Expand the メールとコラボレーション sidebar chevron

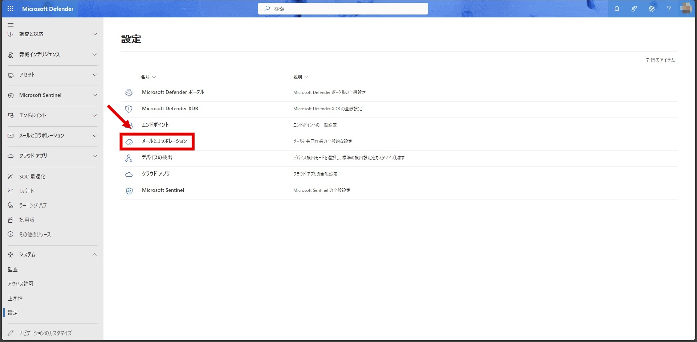point(95,136)
